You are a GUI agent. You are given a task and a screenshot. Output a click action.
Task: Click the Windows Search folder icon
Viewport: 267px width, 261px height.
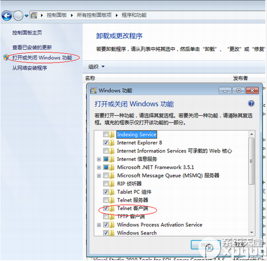112,233
